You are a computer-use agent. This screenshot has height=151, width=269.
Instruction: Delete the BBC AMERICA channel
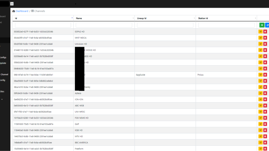[x=265, y=143]
